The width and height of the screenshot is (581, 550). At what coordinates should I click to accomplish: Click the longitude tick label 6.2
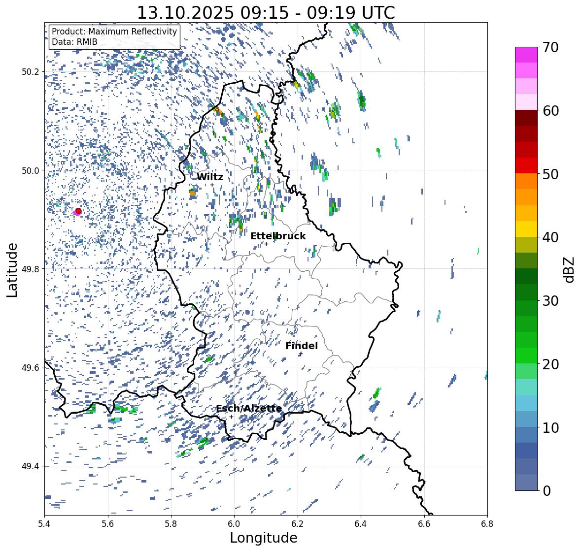(x=298, y=524)
